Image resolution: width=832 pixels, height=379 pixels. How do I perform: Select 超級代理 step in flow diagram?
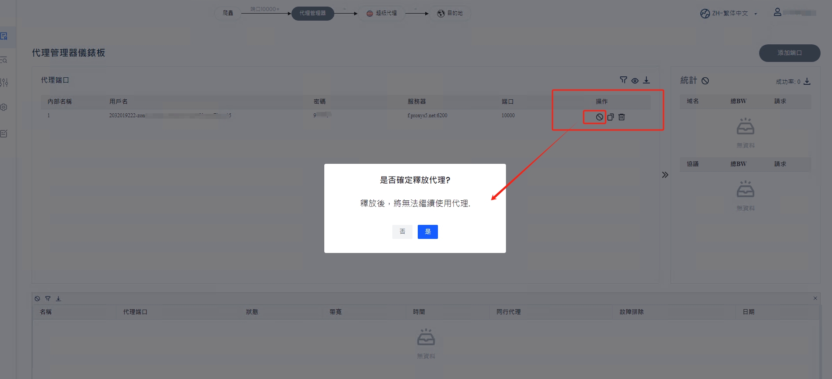(381, 13)
